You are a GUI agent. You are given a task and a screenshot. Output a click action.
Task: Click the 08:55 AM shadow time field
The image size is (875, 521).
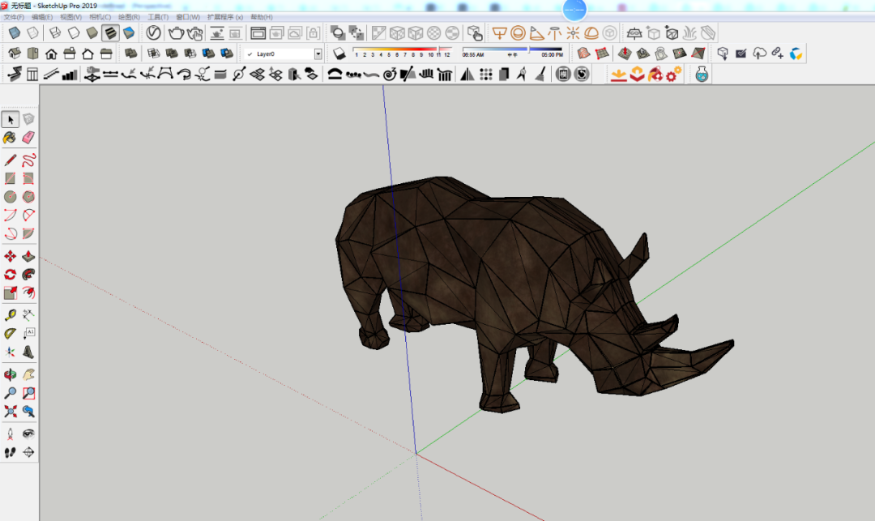(474, 55)
